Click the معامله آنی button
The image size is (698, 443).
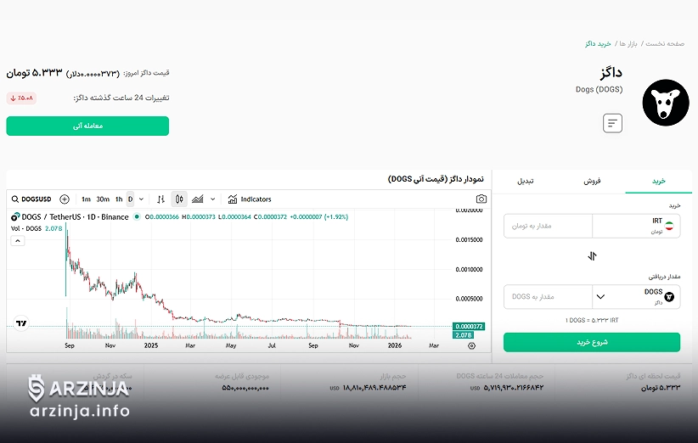pyautogui.click(x=87, y=126)
